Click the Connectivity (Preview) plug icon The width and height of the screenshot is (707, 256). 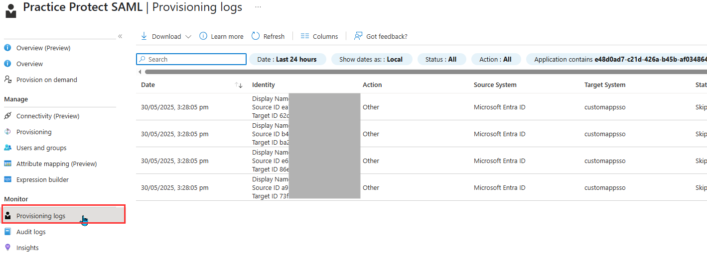point(7,116)
